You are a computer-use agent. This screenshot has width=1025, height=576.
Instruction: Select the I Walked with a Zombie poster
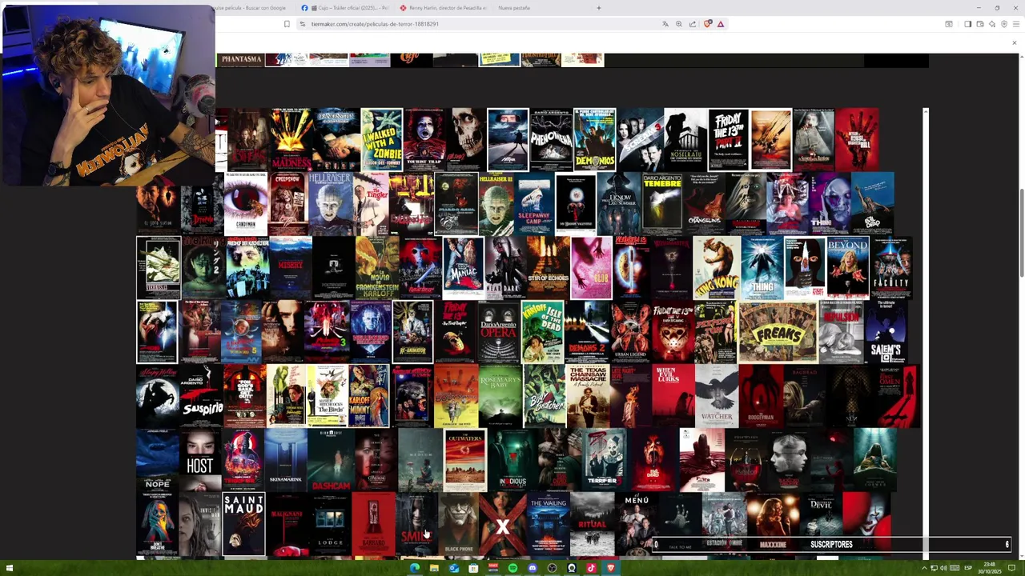point(382,140)
